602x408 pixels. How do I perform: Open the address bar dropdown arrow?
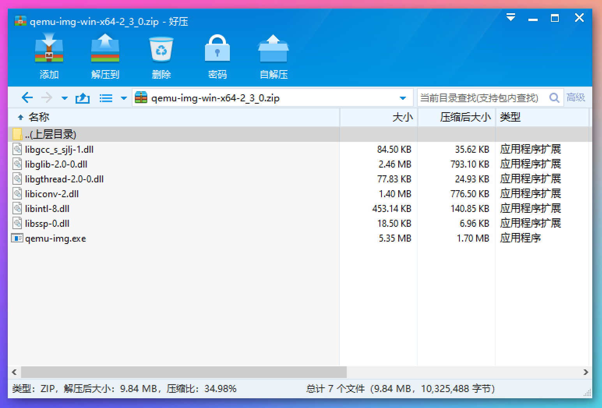tap(403, 98)
